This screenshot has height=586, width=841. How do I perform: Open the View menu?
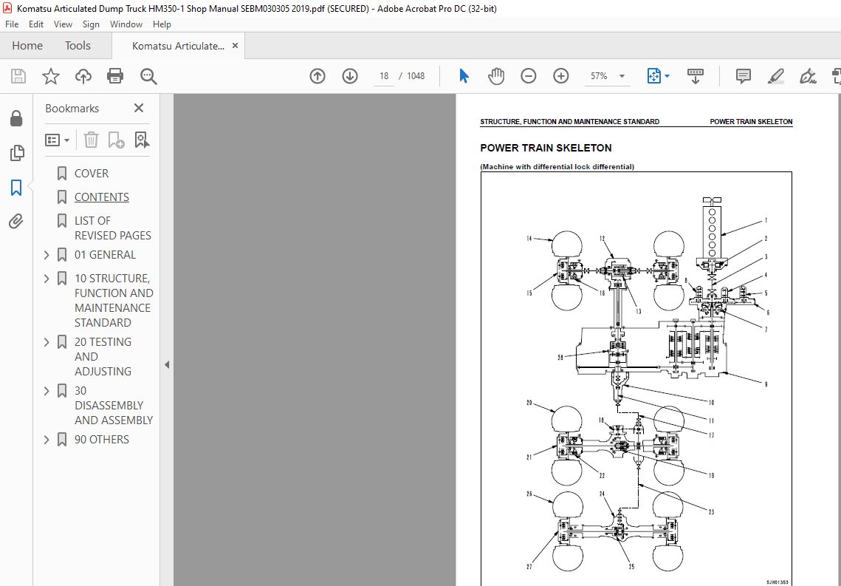coord(63,24)
